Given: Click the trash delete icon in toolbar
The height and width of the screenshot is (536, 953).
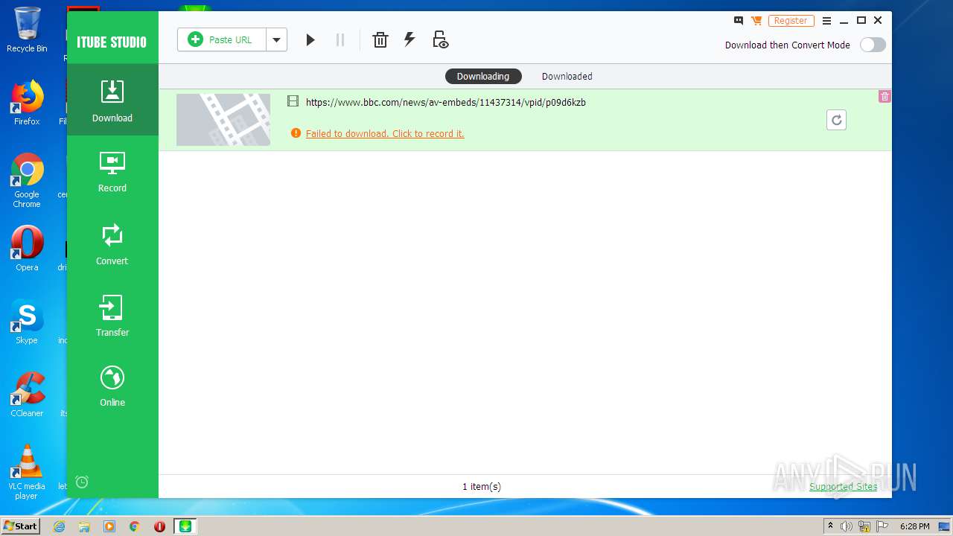Looking at the screenshot, I should (x=380, y=39).
